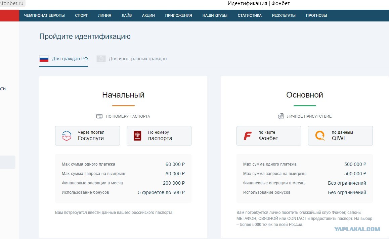The width and height of the screenshot is (389, 239).
Task: Click the note about visiting nearest Фонбет club
Action: click(304, 219)
